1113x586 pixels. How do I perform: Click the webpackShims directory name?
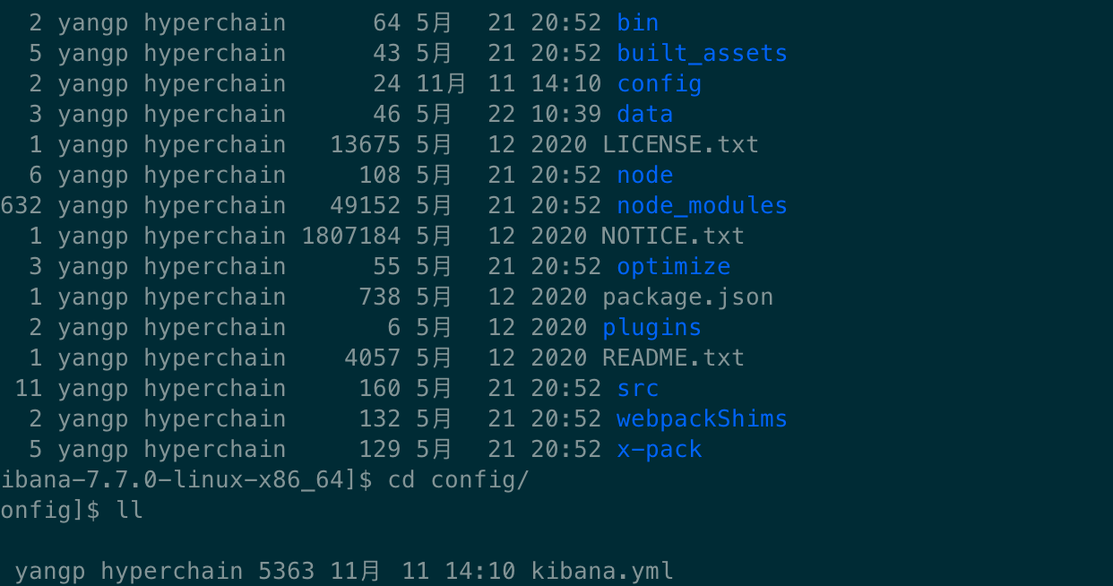tap(703, 419)
